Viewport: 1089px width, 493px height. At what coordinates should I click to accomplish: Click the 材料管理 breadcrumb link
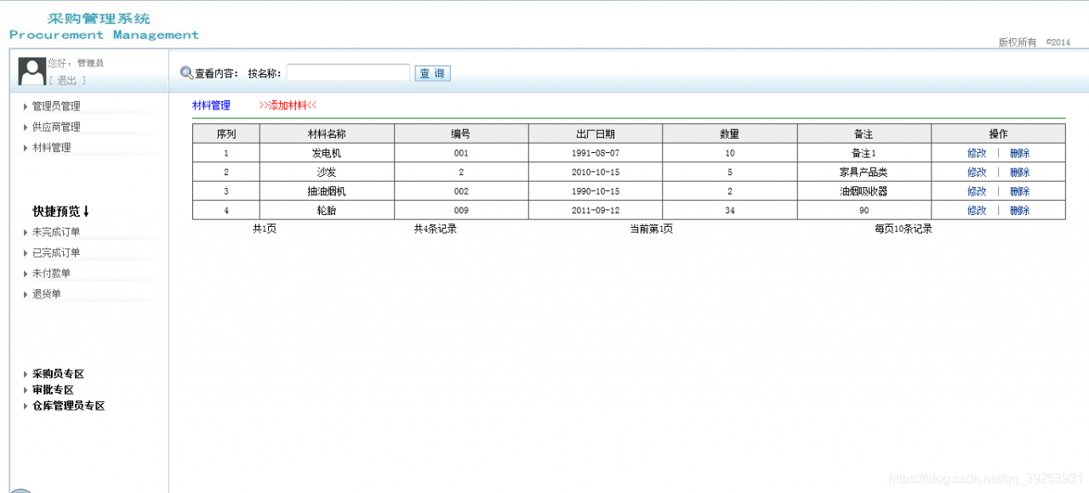(x=211, y=105)
